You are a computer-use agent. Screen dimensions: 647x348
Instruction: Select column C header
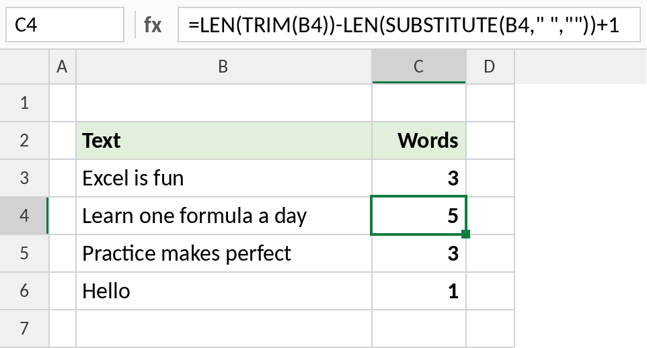pos(419,67)
